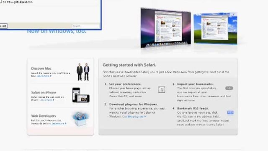The image size is (268, 151).
Task: Click 'Download plug-ins for Windows.' step title
Action: pos(133,104)
